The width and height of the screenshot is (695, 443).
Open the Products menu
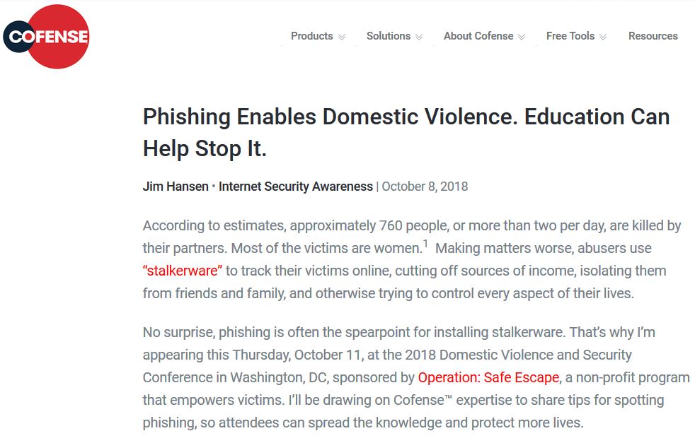point(311,36)
